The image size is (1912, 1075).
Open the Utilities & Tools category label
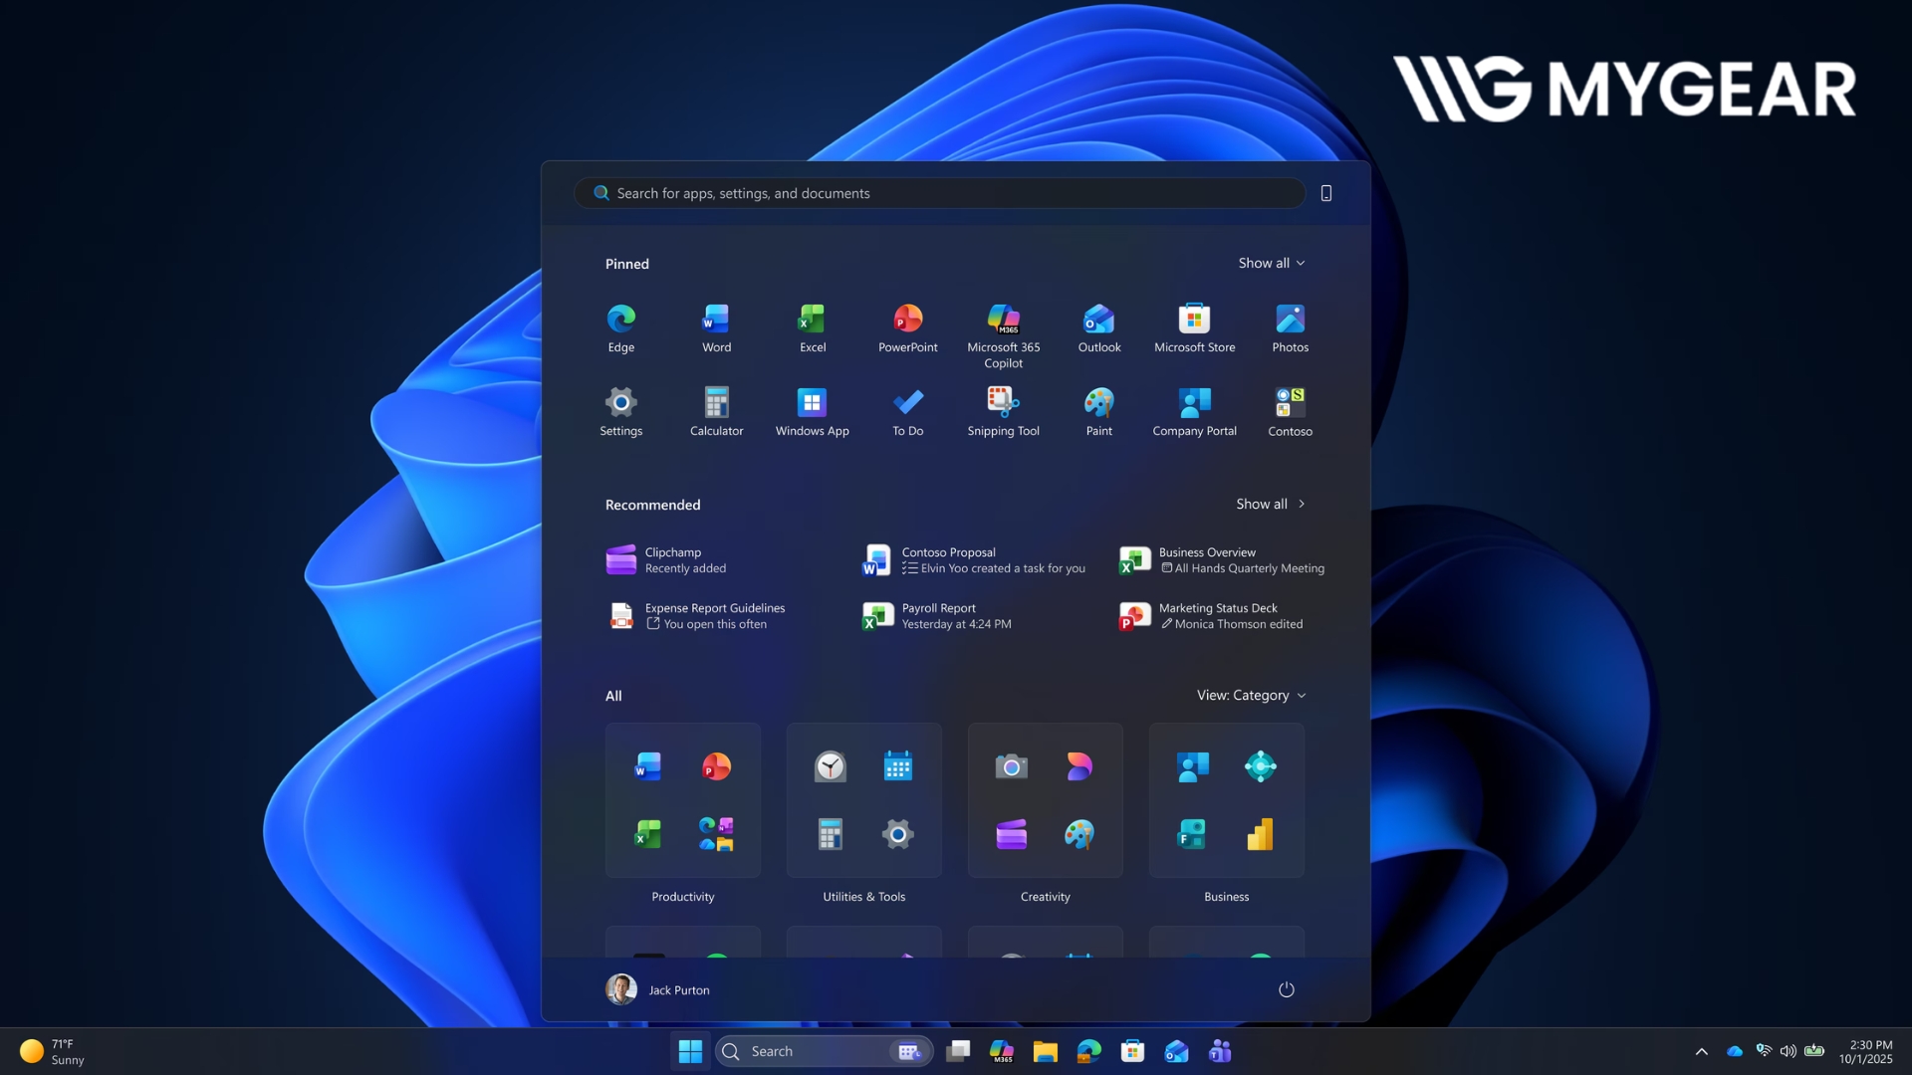point(864,897)
